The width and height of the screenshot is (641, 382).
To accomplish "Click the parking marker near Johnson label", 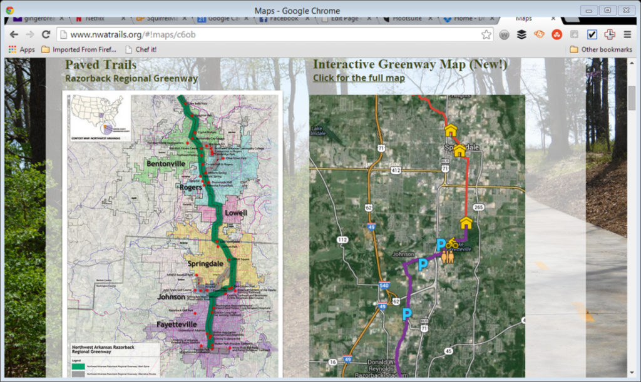I will [x=423, y=264].
